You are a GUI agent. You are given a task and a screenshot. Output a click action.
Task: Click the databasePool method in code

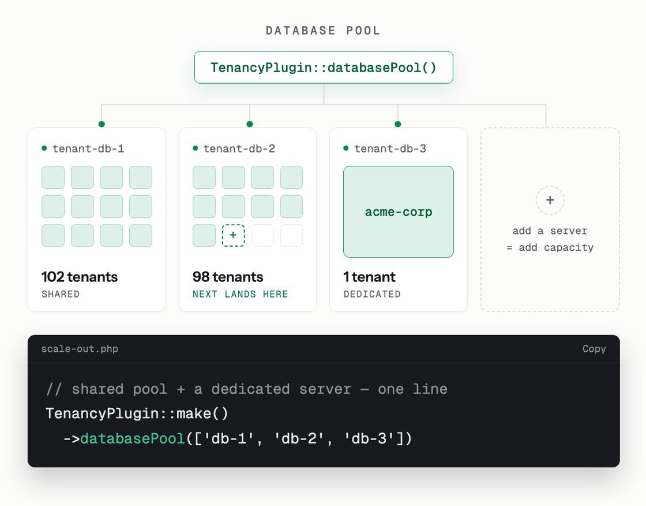[x=132, y=438]
